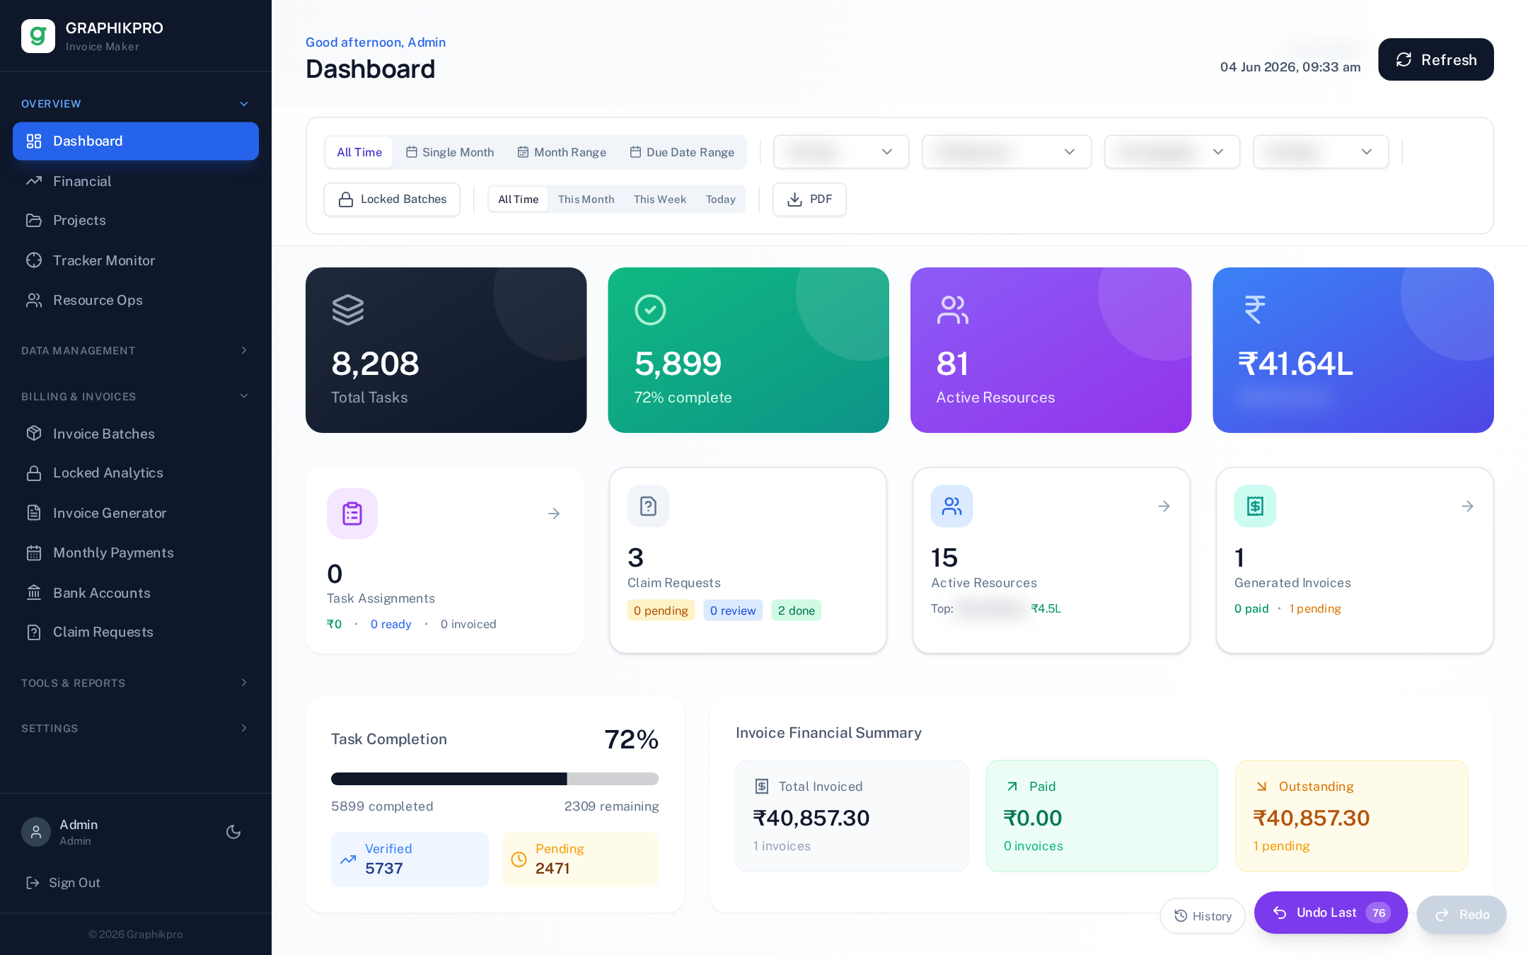Select Single Month filter mode
This screenshot has height=955, width=1528.
450,152
